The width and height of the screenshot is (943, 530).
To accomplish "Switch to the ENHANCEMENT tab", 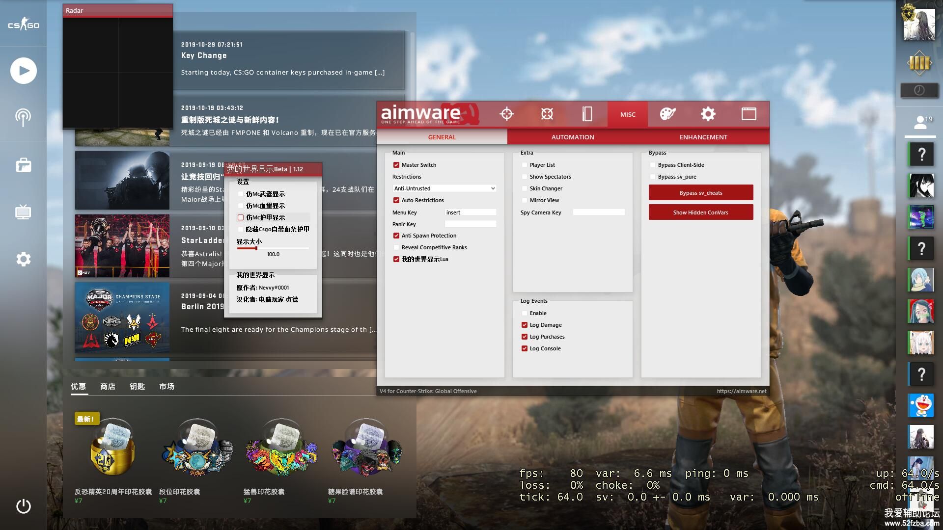I will [703, 137].
